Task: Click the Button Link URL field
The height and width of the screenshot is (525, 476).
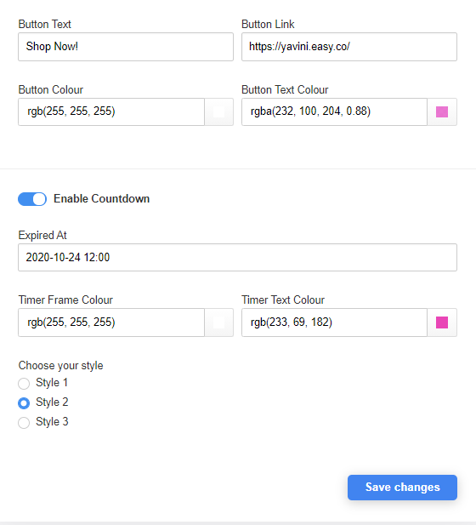Action: (349, 47)
